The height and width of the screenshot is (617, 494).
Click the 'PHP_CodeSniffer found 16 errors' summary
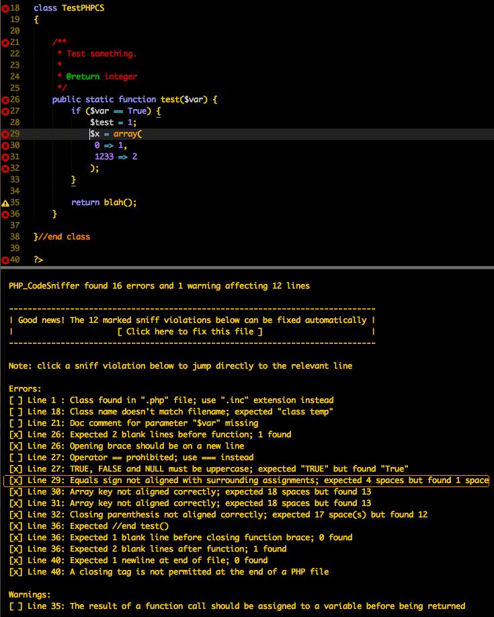[159, 286]
